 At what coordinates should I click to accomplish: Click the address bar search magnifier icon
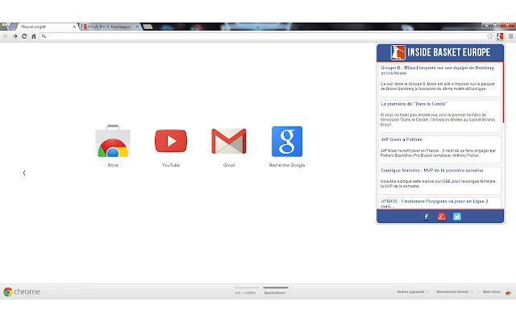[x=44, y=36]
